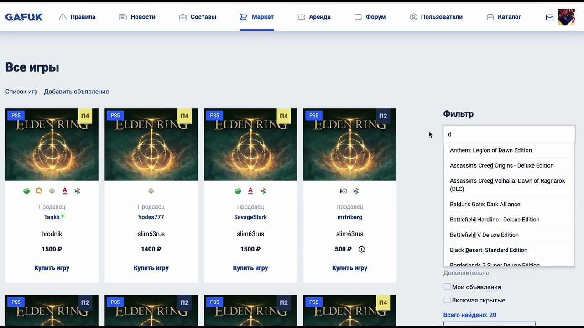584x328 pixels.
Task: Click the 'brodnik' name on Tankk's card
Action: pyautogui.click(x=52, y=234)
